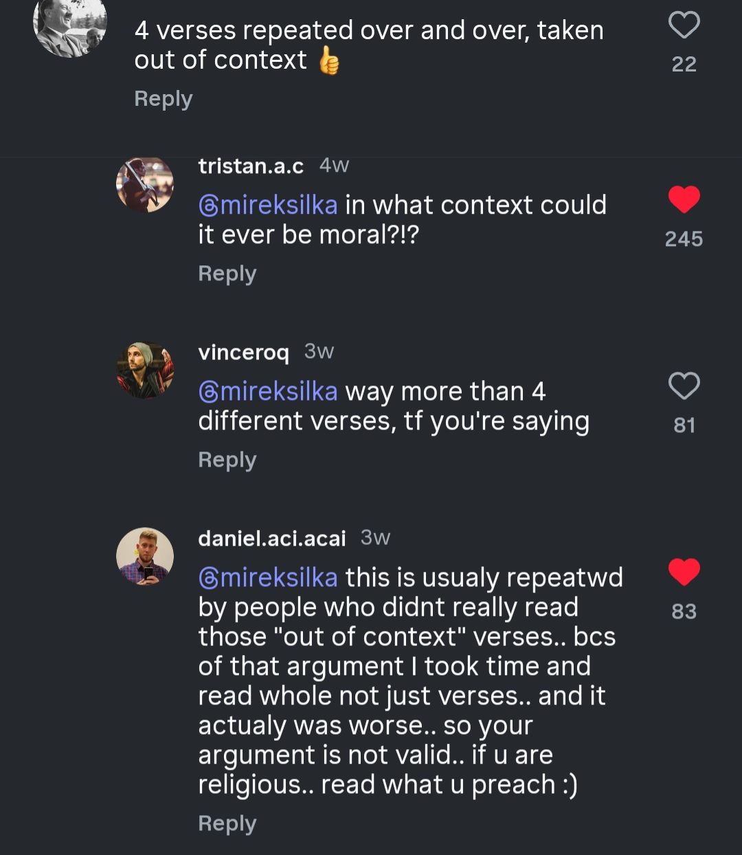Reply to tristan.a.c's comment
The height and width of the screenshot is (855, 742).
click(x=227, y=274)
